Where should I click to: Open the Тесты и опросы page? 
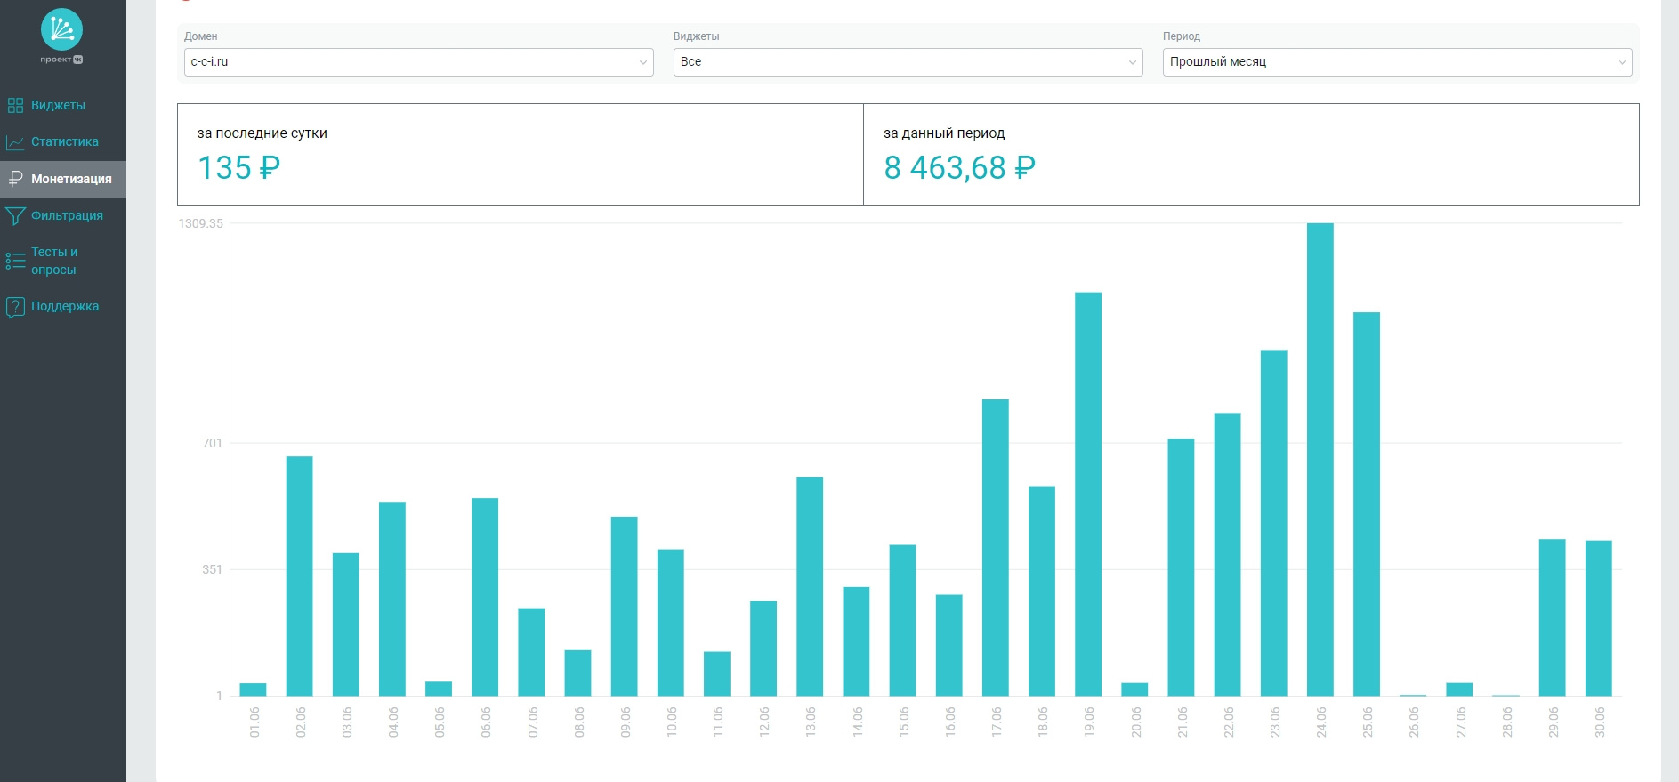(x=54, y=261)
